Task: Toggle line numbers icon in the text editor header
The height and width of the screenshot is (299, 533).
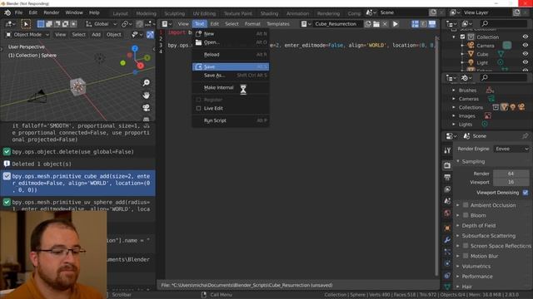Action: tap(415, 24)
